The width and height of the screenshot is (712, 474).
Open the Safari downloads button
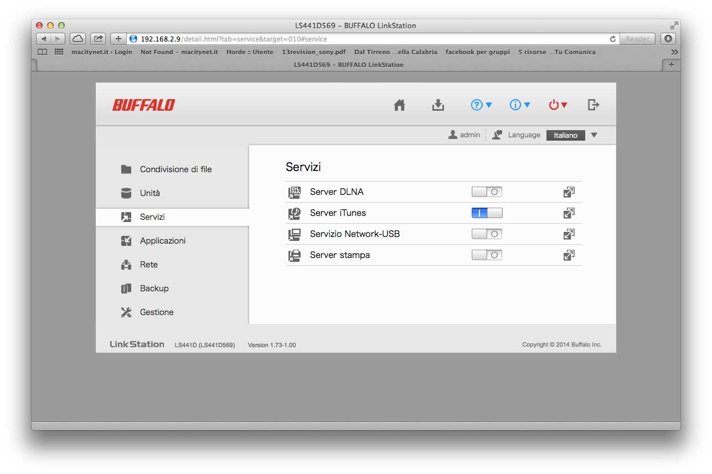tap(668, 39)
